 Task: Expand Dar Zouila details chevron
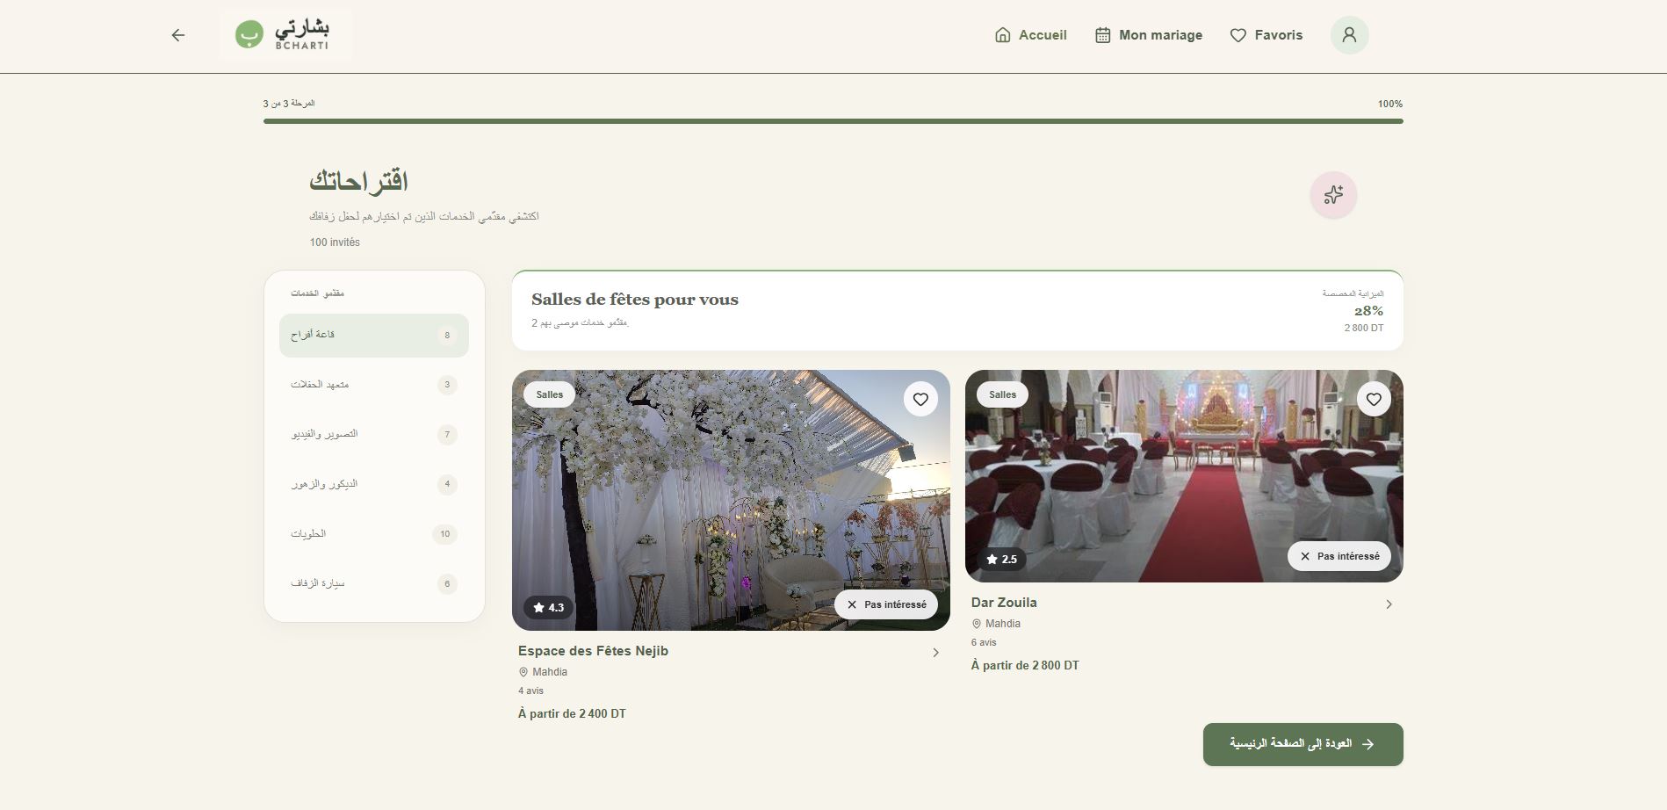click(x=1389, y=604)
